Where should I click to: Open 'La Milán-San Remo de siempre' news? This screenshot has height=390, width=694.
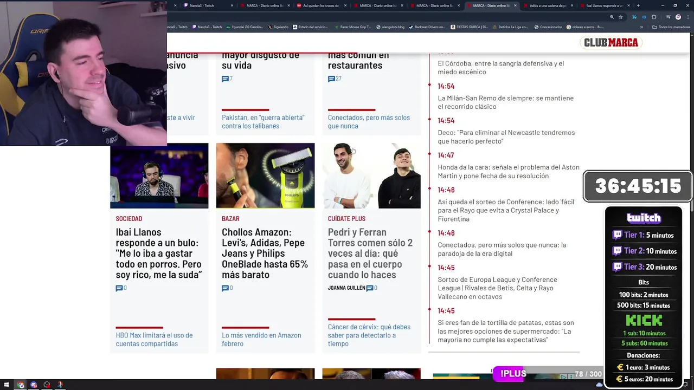click(x=505, y=102)
